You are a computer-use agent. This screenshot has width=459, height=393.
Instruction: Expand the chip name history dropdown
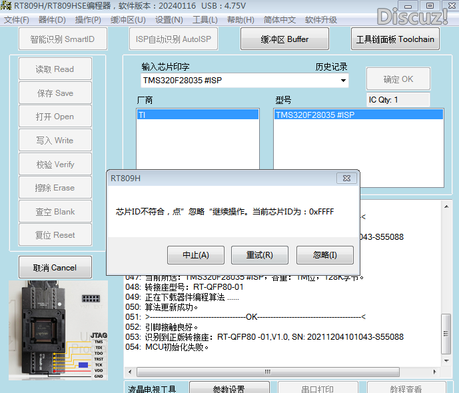343,81
